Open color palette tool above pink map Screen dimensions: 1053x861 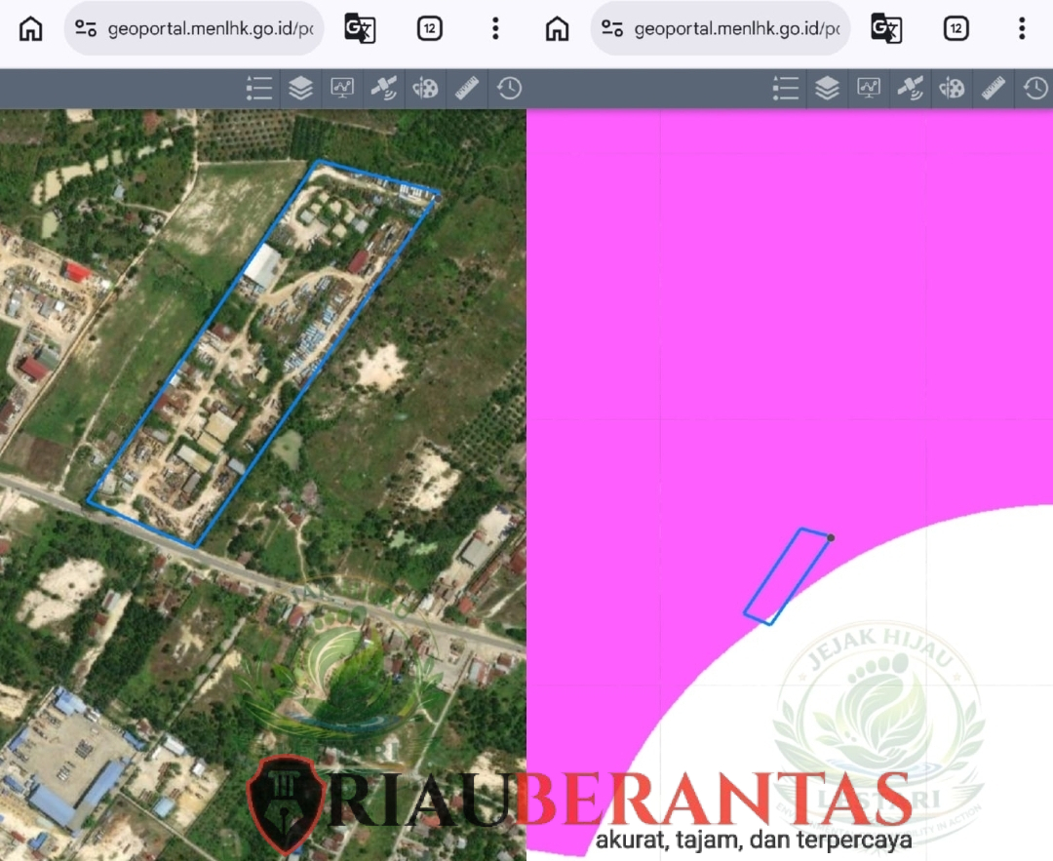[952, 89]
